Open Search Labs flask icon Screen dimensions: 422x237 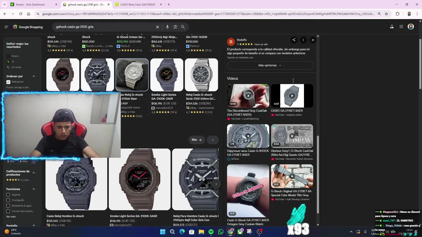coord(392,27)
